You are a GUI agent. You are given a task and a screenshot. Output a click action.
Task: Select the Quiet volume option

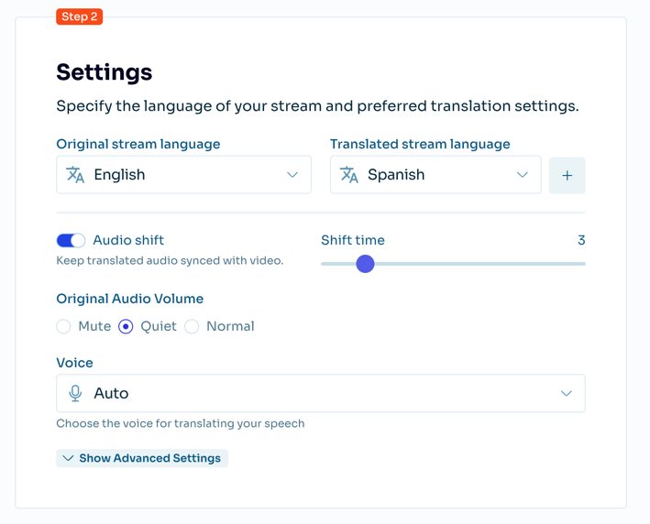coord(126,326)
